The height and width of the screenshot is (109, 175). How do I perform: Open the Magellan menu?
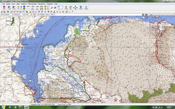(50, 4)
